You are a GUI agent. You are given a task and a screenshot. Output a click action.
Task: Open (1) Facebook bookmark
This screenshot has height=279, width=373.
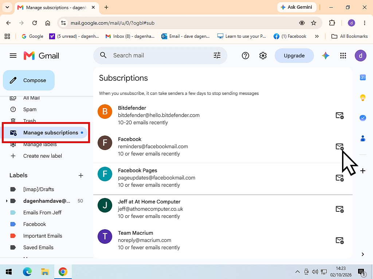(x=290, y=36)
